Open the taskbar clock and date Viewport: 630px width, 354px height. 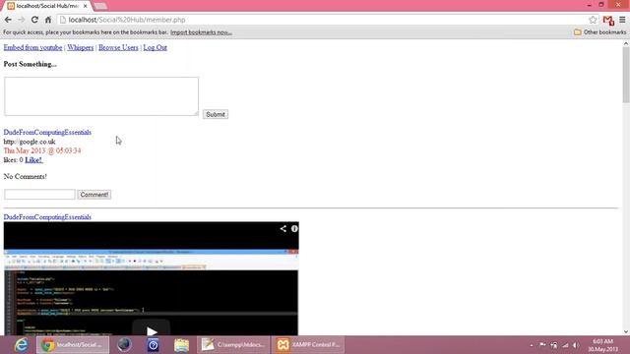click(x=602, y=345)
